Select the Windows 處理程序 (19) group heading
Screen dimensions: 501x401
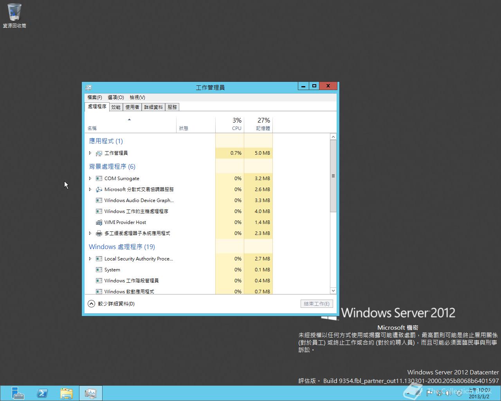click(x=122, y=247)
